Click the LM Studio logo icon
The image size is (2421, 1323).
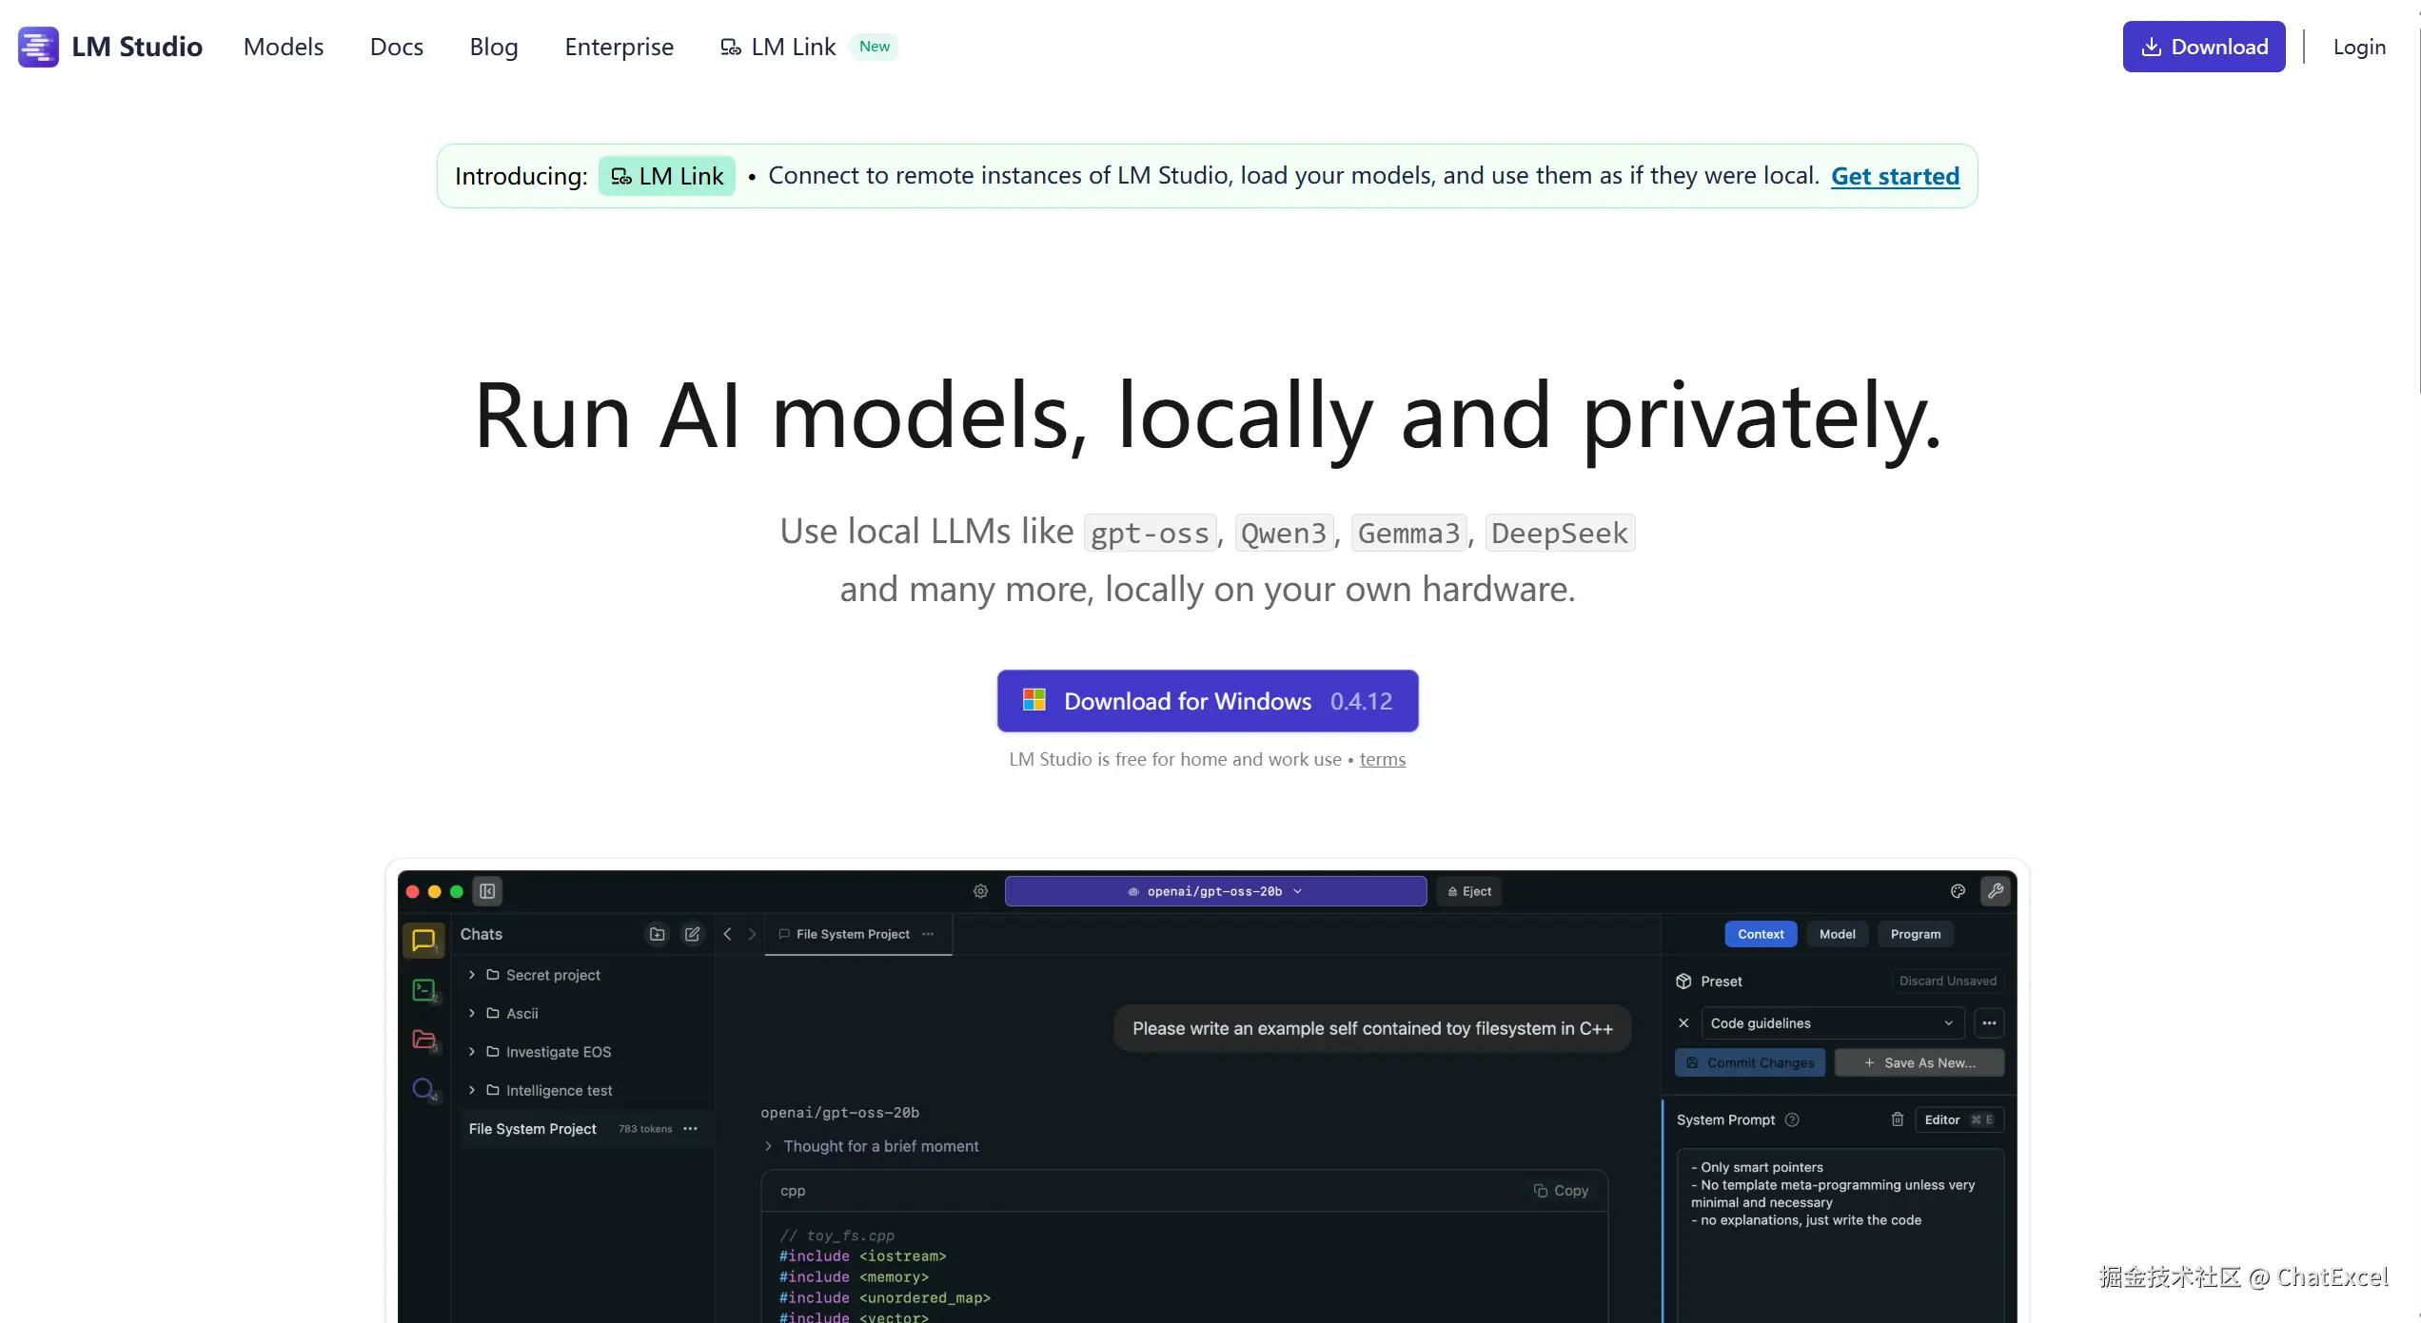[38, 47]
